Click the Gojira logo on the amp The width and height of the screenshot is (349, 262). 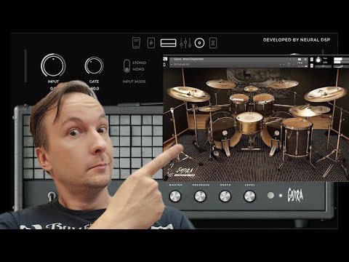(295, 195)
